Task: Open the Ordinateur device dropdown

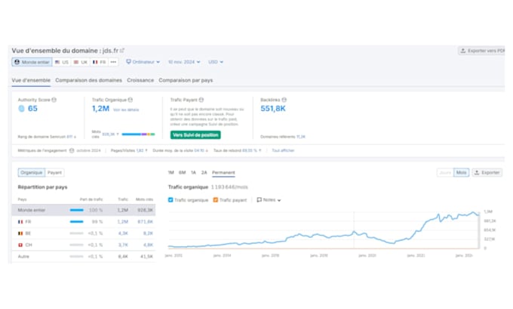Action: [x=143, y=62]
